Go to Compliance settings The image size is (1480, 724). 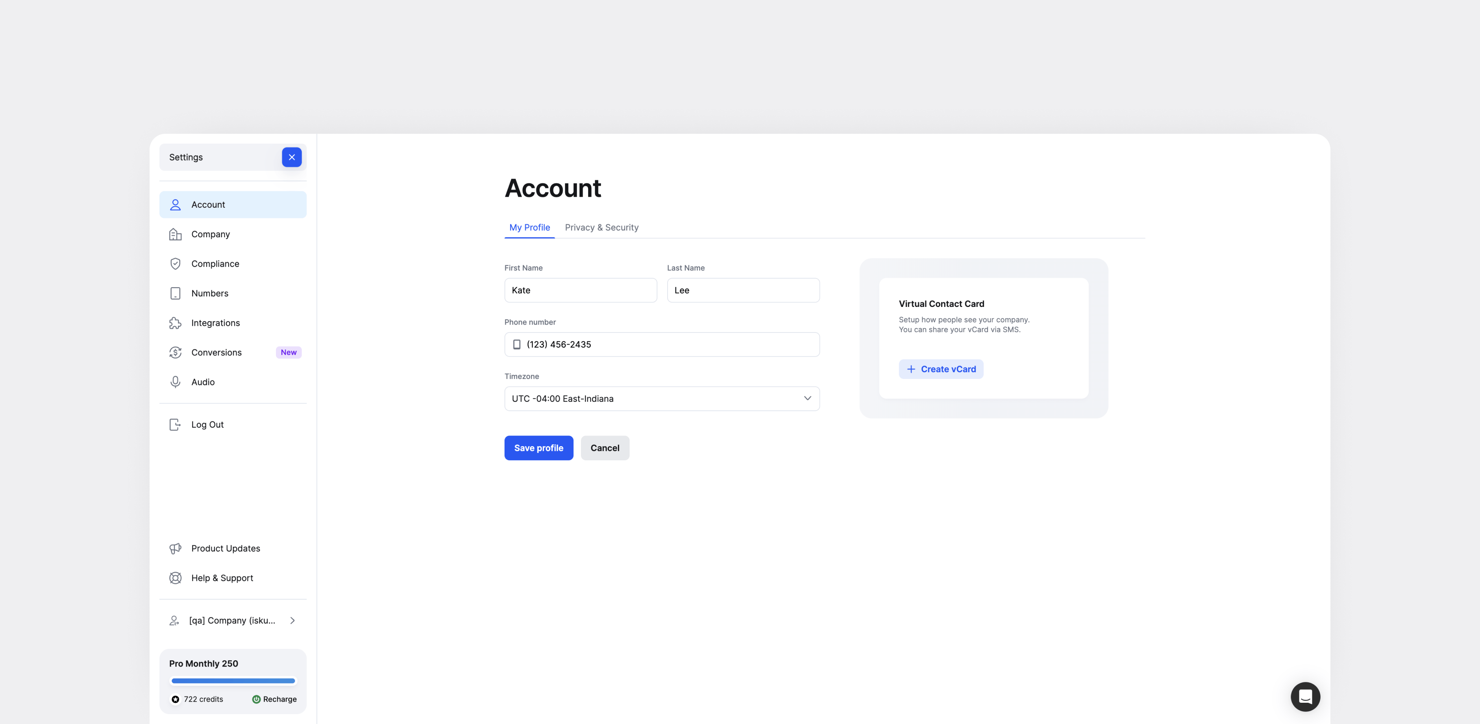233,264
